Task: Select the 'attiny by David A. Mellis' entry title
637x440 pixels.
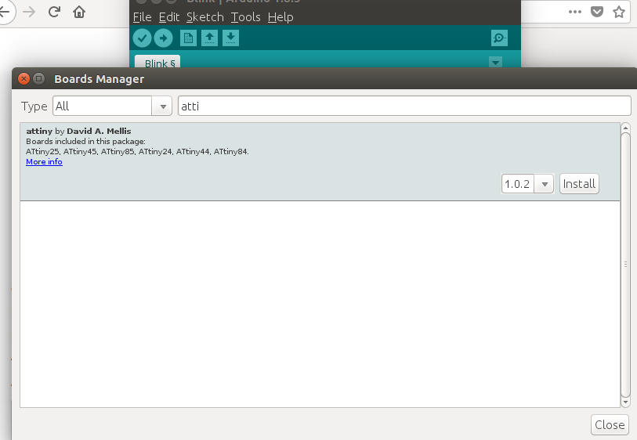Action: [x=78, y=131]
